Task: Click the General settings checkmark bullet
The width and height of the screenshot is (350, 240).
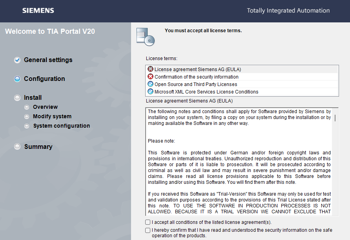Action: tap(17, 60)
